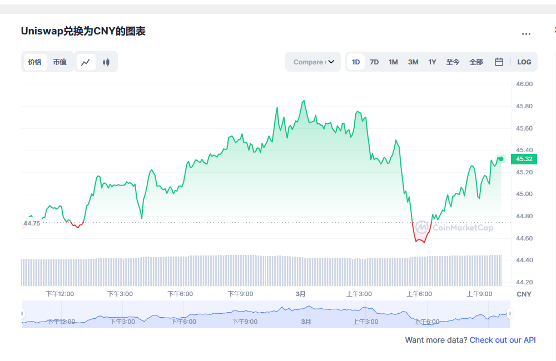The width and height of the screenshot is (556, 361).
Task: Click the 44.75 opening price label
Action: [x=32, y=224]
